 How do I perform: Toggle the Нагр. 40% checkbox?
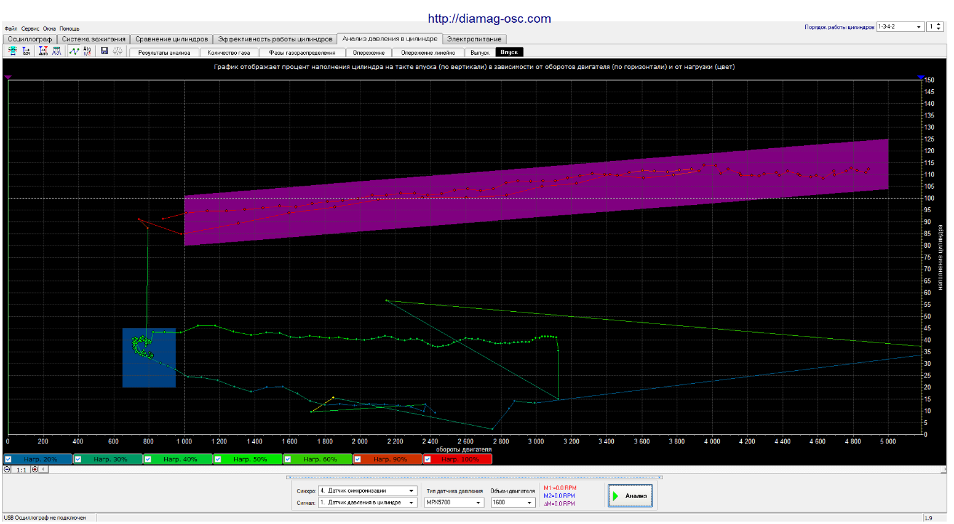[148, 459]
